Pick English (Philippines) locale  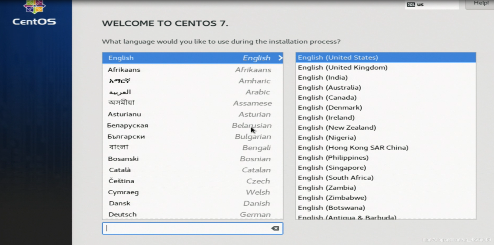point(386,157)
